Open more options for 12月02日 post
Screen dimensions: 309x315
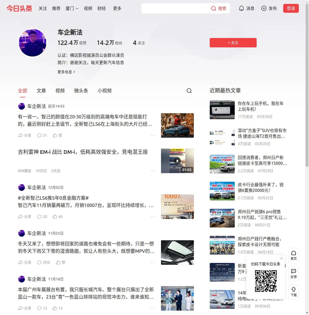(153, 217)
